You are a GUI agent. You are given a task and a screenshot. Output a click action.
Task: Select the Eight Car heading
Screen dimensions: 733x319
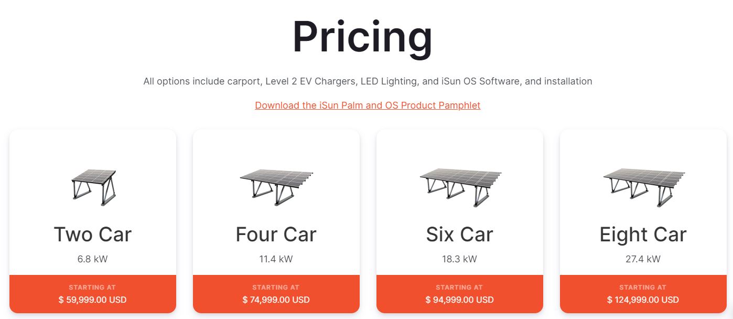643,234
